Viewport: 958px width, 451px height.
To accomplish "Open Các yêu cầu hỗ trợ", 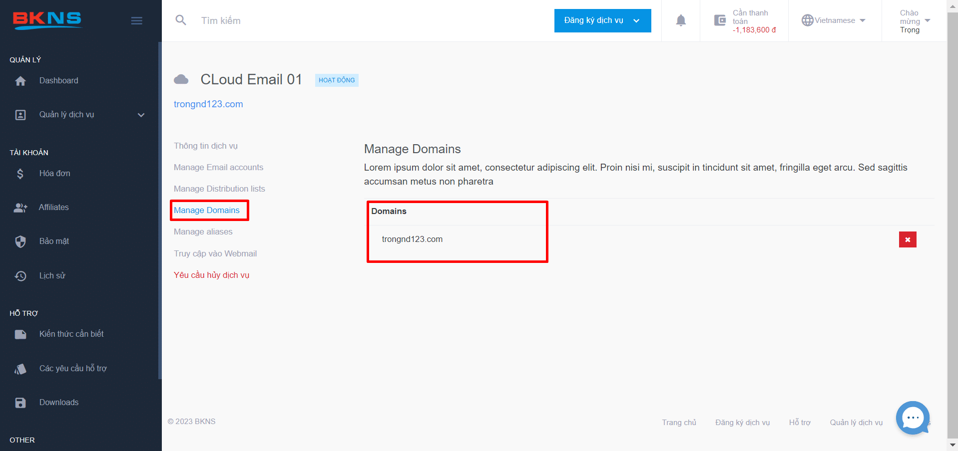I will 73,368.
